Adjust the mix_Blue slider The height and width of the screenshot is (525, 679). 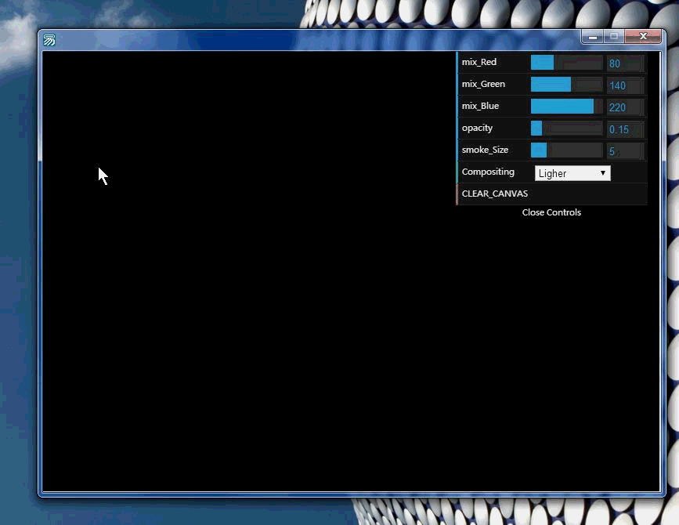566,107
